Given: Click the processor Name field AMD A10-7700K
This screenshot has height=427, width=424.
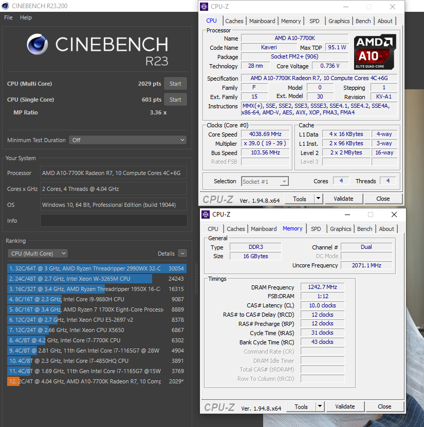Looking at the screenshot, I should [x=295, y=38].
